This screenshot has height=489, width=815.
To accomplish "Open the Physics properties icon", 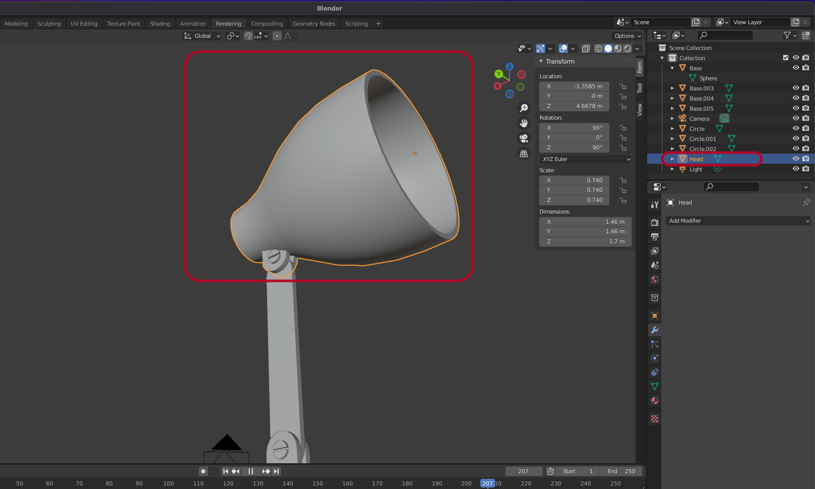I will [x=655, y=358].
